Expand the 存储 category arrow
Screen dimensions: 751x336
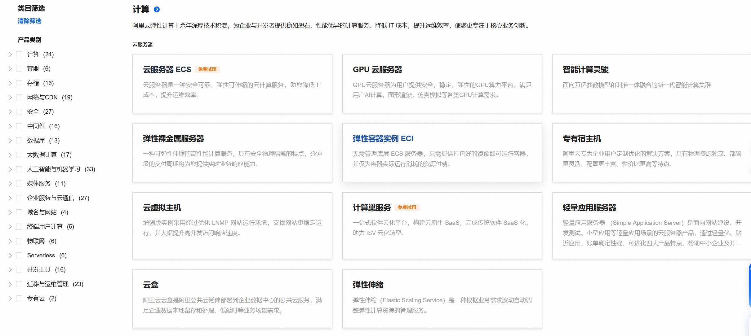click(10, 83)
